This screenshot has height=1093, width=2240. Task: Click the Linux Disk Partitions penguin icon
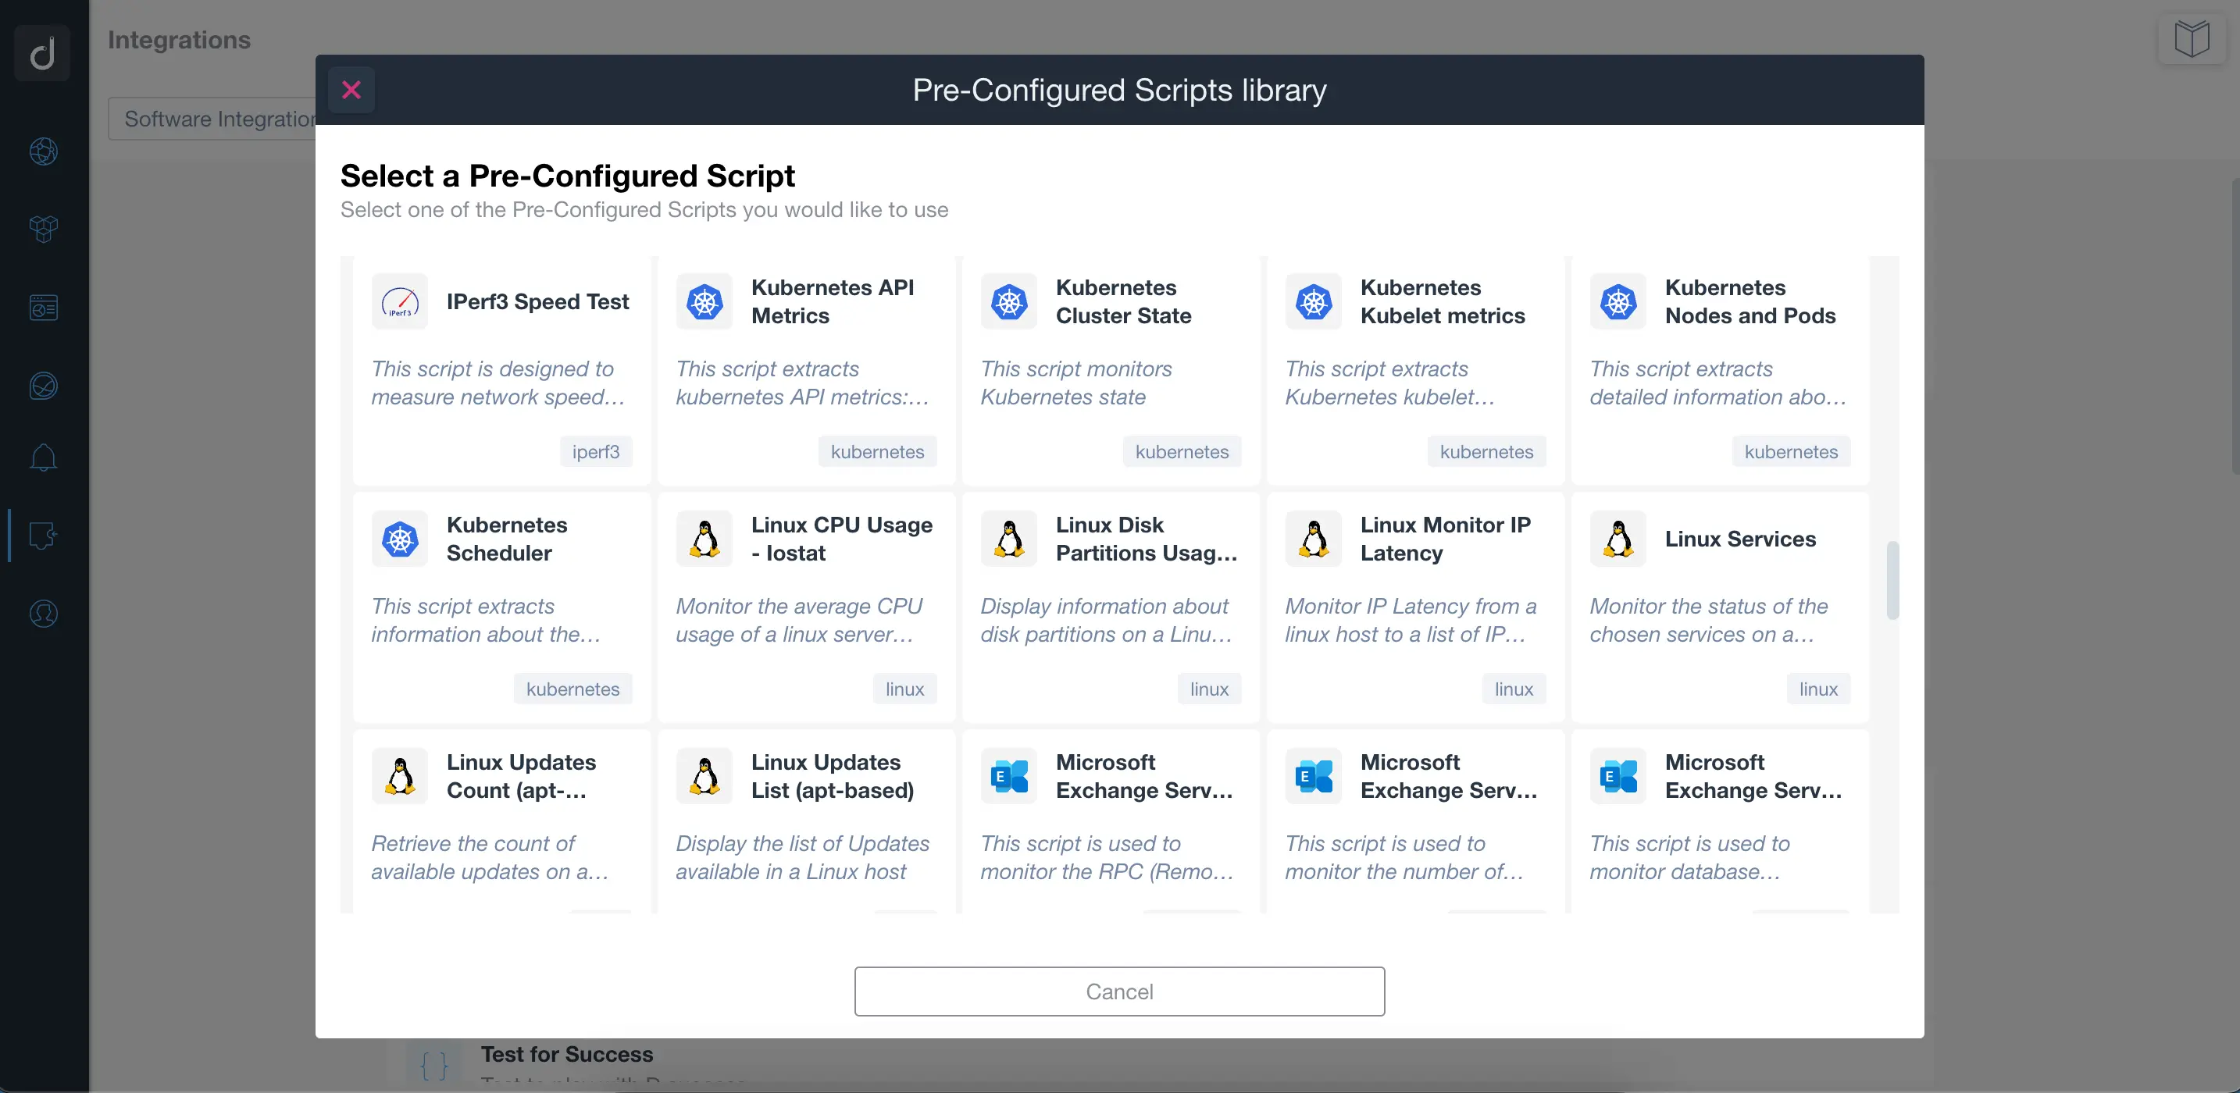point(1008,539)
